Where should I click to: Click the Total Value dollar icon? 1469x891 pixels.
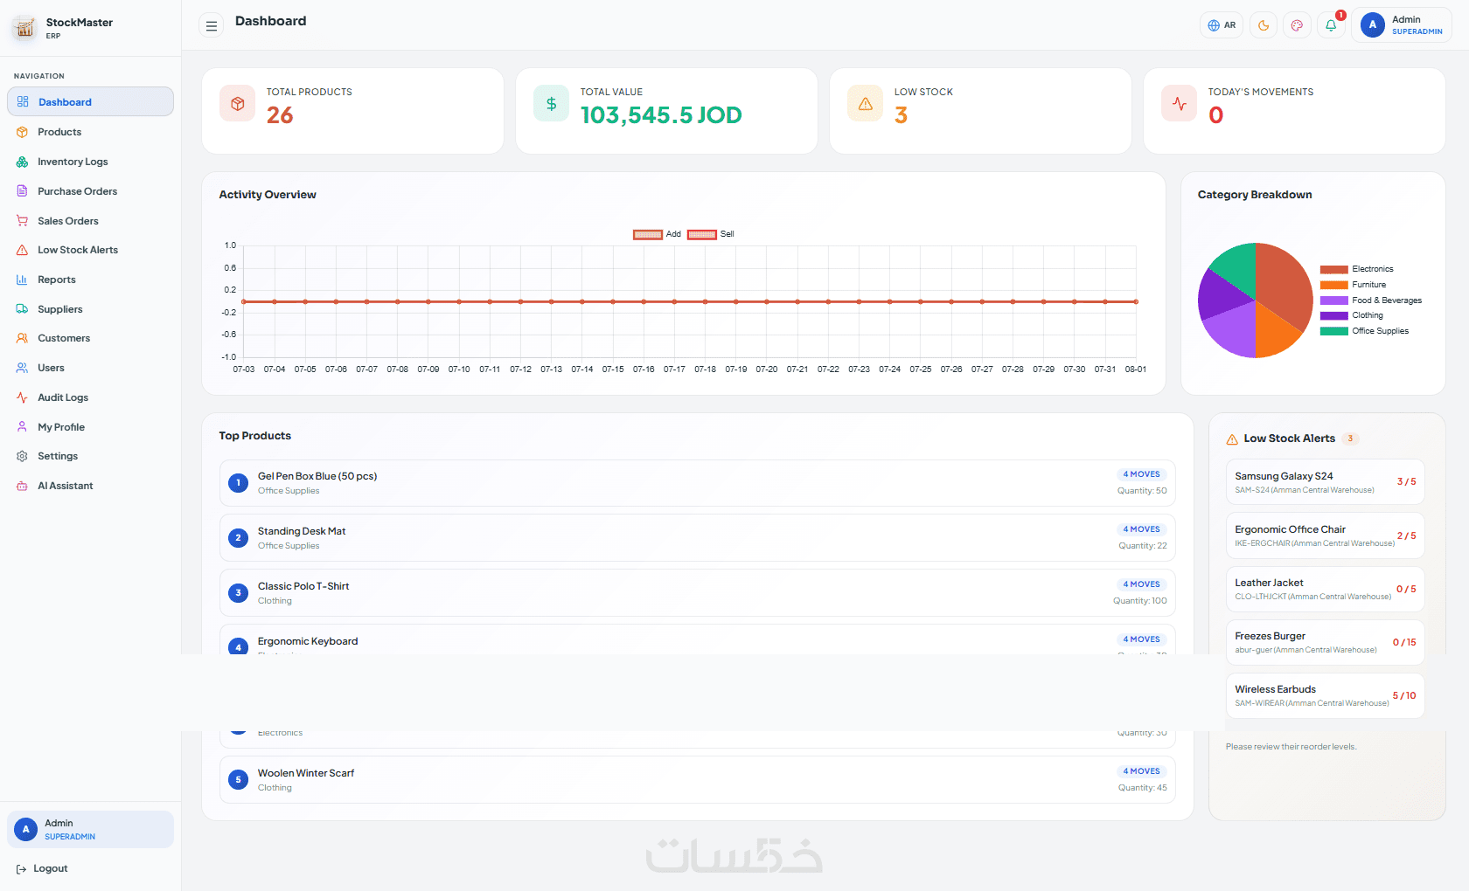(x=551, y=103)
